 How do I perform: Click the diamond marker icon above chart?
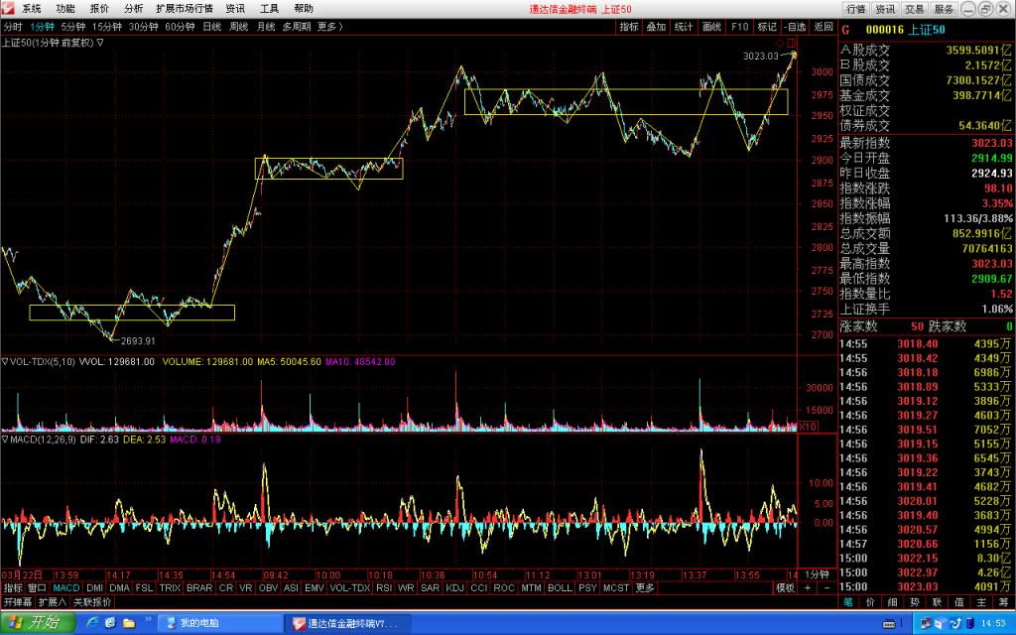780,43
